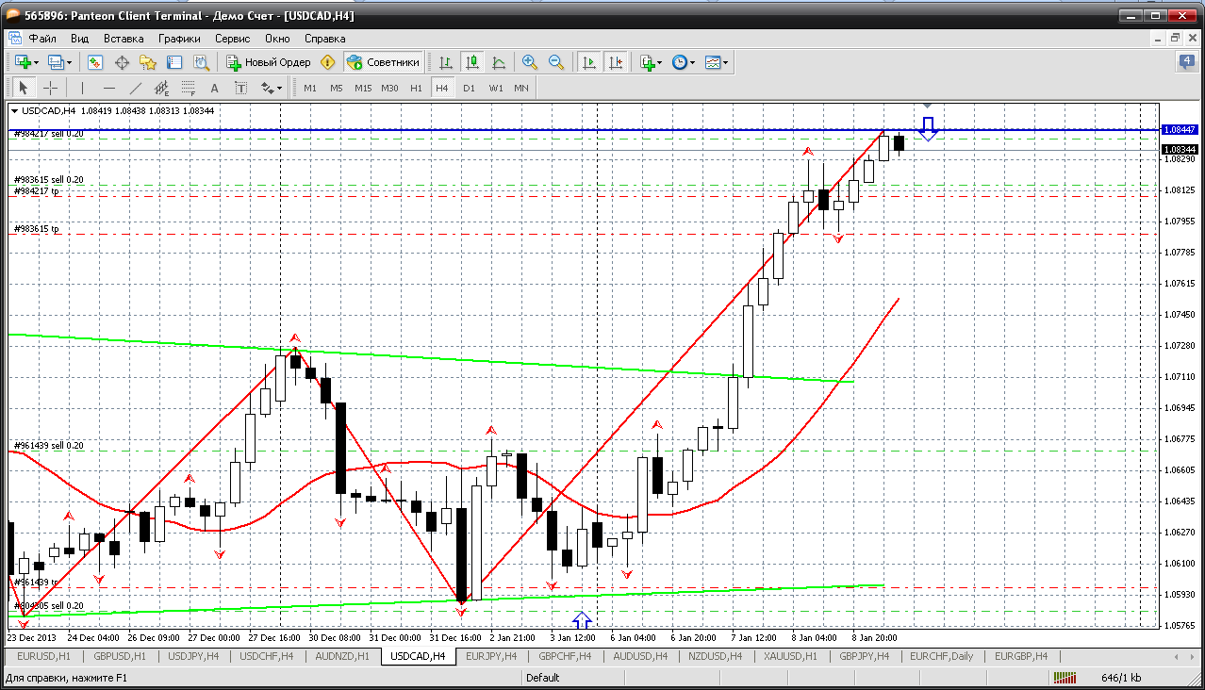Viewport: 1205px width, 690px height.
Task: Expand the Periods clock dropdown arrow
Action: 692,62
